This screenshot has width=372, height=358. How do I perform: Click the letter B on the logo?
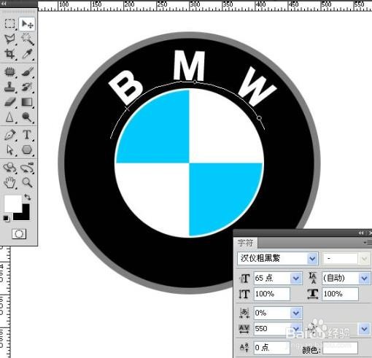[125, 87]
